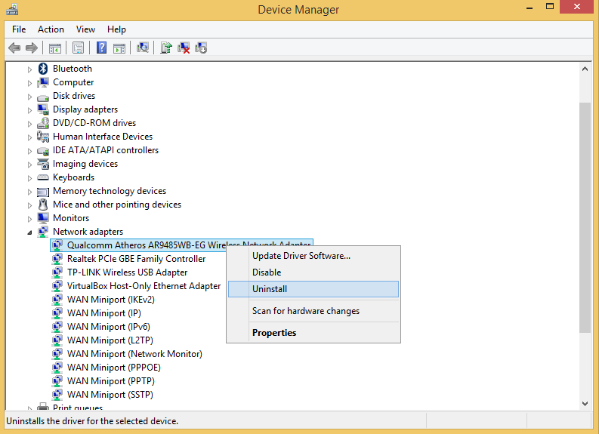Maximize the Device Manager window
599x434 pixels.
click(550, 7)
